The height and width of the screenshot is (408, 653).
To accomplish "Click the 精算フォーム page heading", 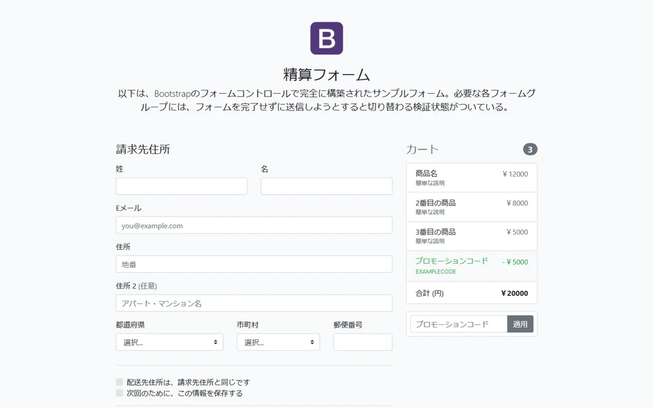I will click(326, 75).
